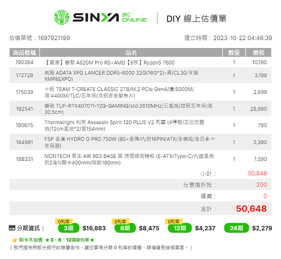Screen dimensions: 281x259
Task: Click the 小計 label
Action: (x=208, y=174)
